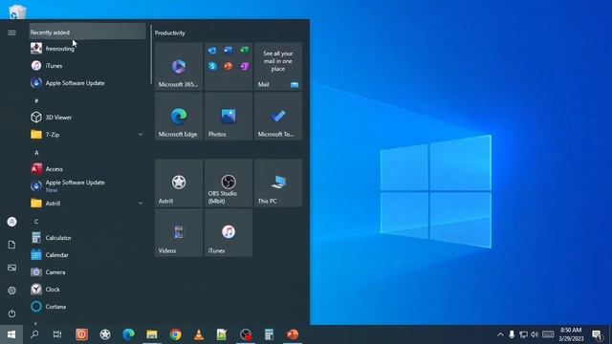Click the # letter header
The width and height of the screenshot is (612, 344).
tap(36, 100)
